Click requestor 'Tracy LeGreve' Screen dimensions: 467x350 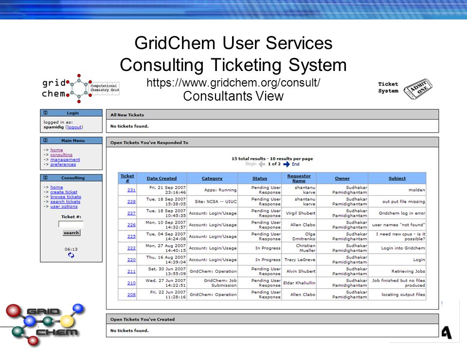300,260
